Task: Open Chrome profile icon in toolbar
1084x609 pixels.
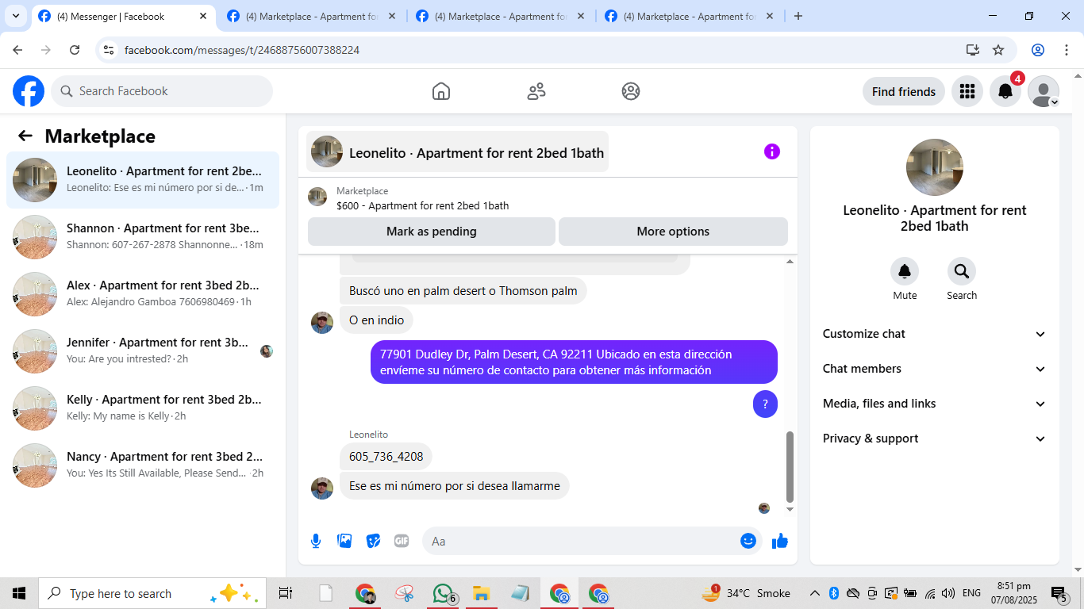Action: tap(1038, 50)
